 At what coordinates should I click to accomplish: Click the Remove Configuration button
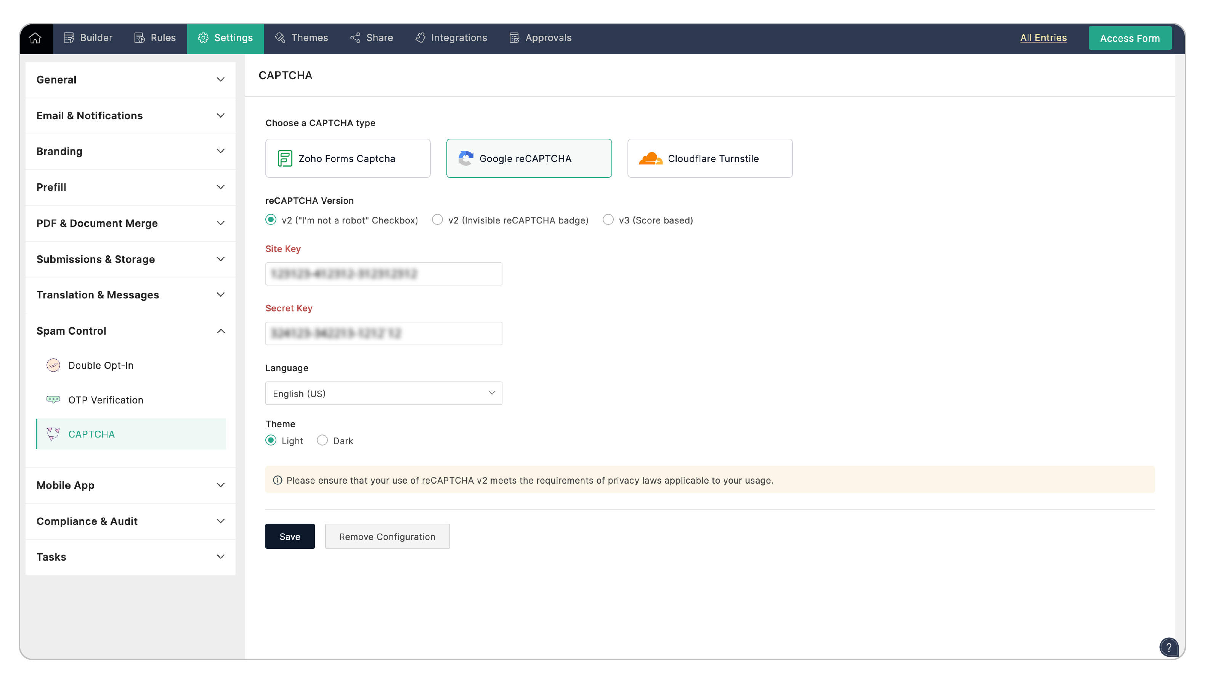387,536
